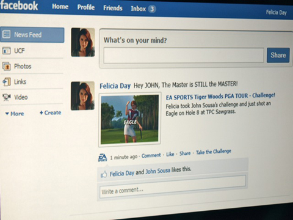Open the Take the Challenge link
Image resolution: width=293 pixels, height=220 pixels.
click(x=214, y=152)
